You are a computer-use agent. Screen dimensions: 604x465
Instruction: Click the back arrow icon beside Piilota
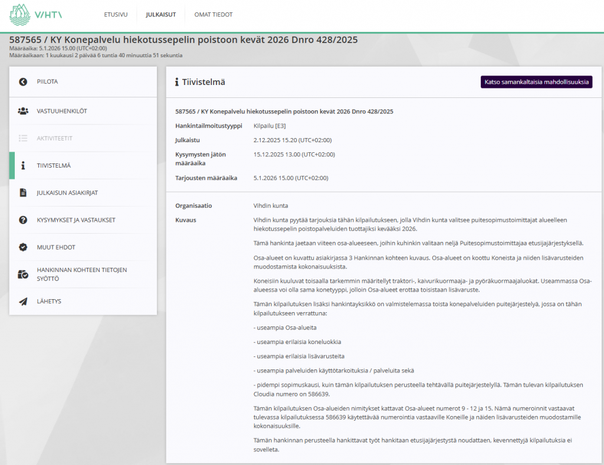pos(23,82)
